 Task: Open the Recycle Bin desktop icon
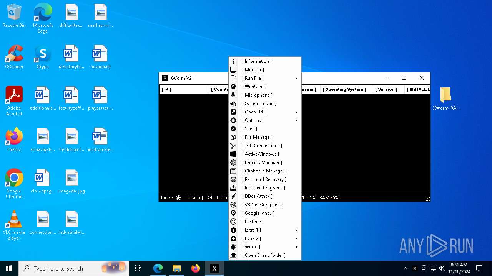(14, 16)
